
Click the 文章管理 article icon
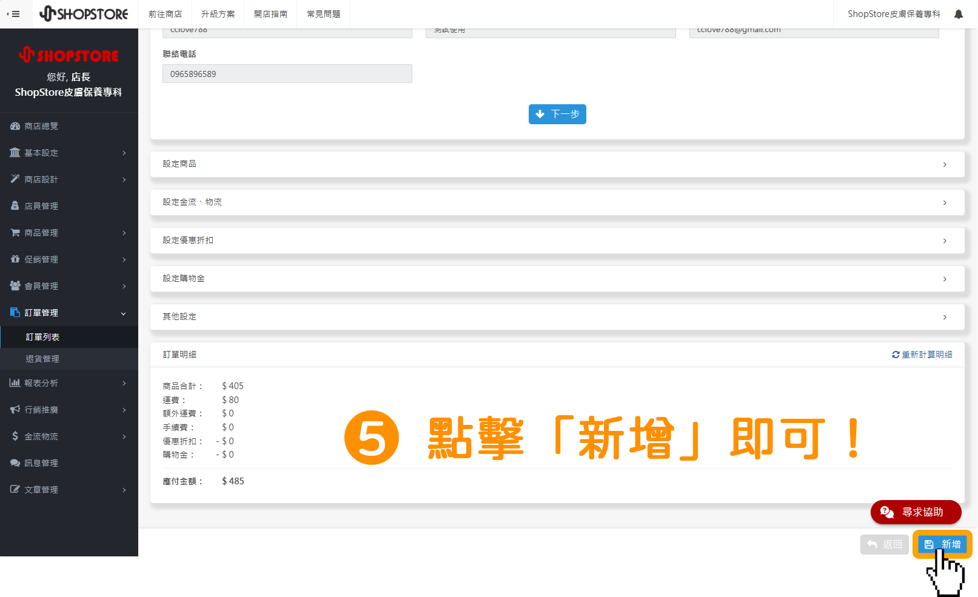pyautogui.click(x=15, y=489)
